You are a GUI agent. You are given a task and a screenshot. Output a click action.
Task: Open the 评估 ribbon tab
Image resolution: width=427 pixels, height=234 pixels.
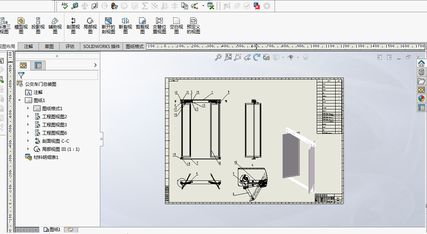coord(70,47)
